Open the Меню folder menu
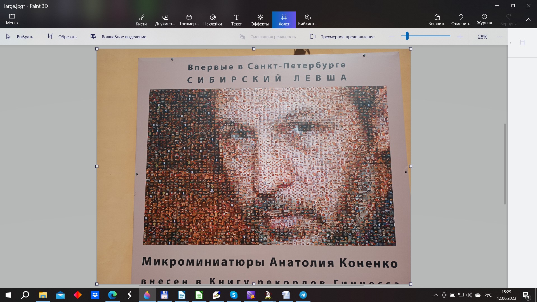537x302 pixels. point(12,19)
